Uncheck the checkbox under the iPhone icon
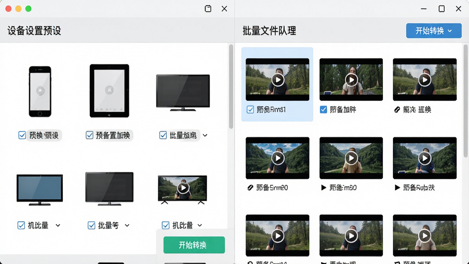469x264 pixels. [22, 135]
